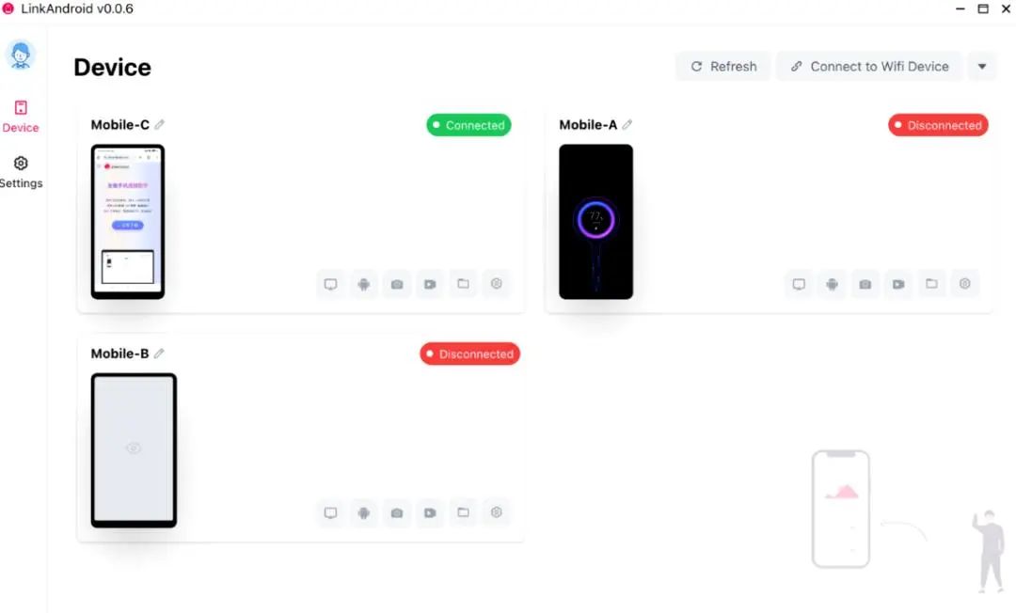1016x613 pixels.
Task: Show Mobile-B preview via eye icon
Action: [x=134, y=448]
